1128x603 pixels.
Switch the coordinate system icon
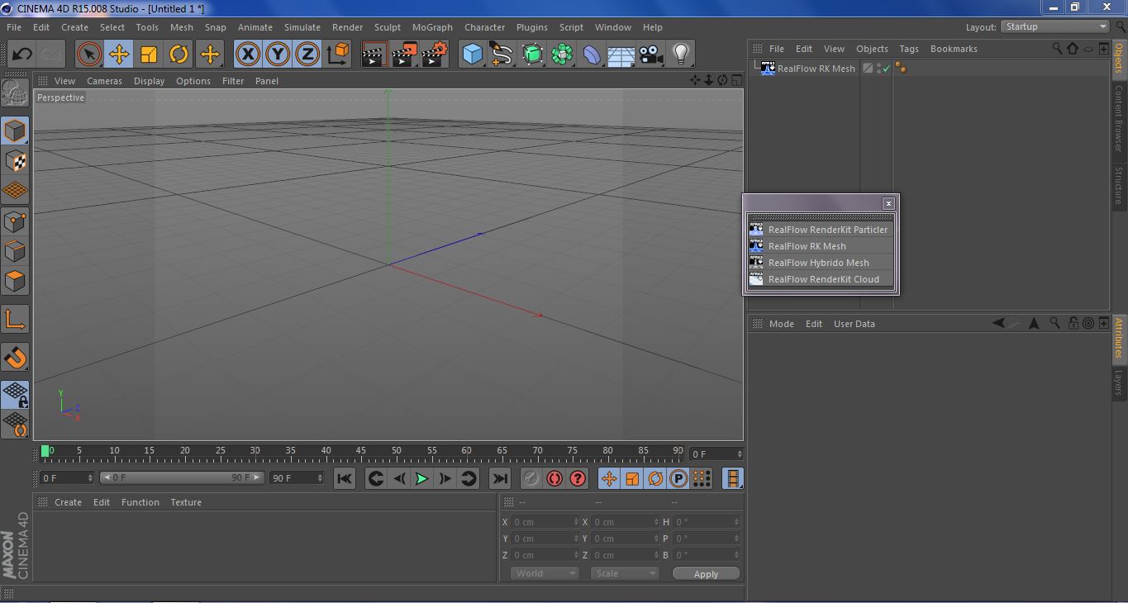(x=337, y=55)
